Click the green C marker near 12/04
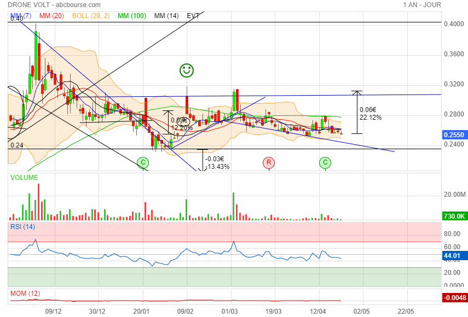This screenshot has width=468, height=317. click(x=325, y=163)
